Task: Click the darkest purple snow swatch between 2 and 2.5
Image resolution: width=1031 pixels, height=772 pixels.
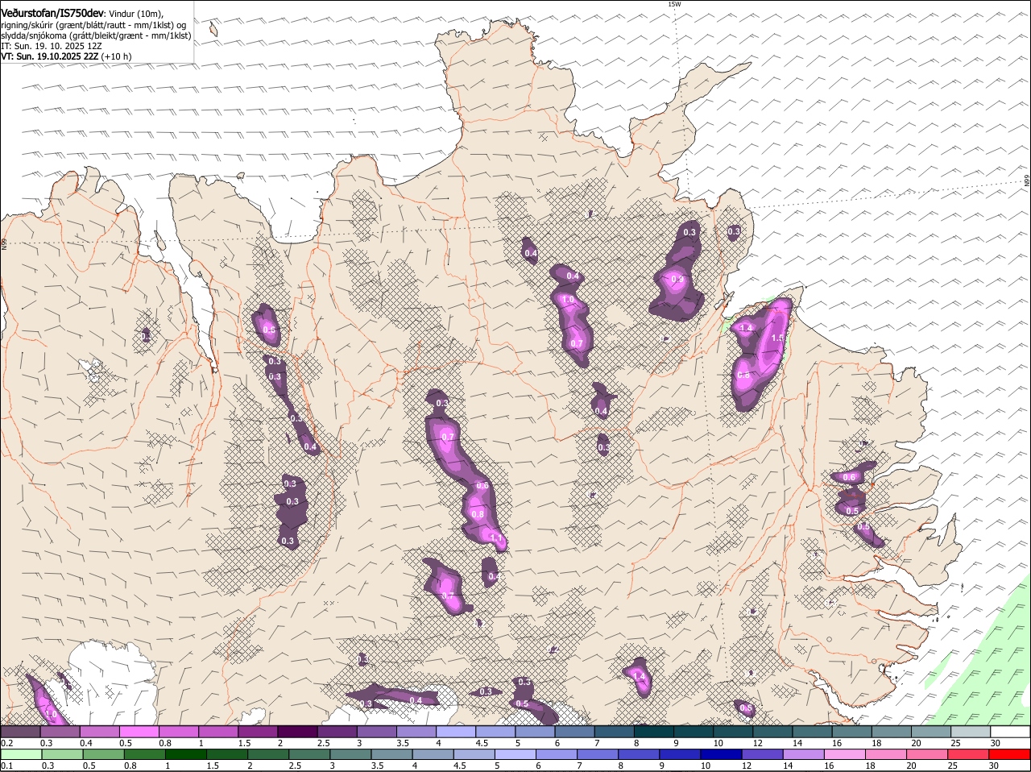Action: tap(297, 732)
